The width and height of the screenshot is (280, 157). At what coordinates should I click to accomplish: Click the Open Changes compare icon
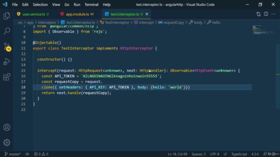point(259,14)
